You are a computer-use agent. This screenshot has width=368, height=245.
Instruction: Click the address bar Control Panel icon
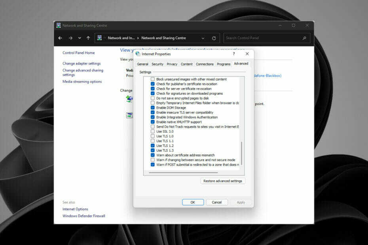click(99, 38)
